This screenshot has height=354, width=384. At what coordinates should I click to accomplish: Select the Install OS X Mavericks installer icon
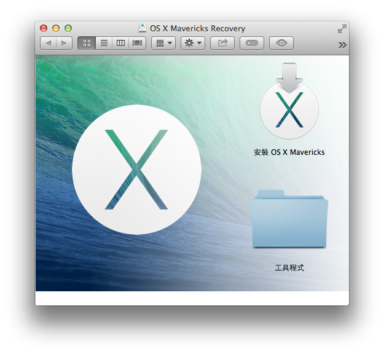tap(289, 101)
